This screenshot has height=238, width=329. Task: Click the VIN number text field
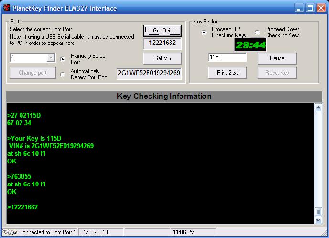pos(149,73)
